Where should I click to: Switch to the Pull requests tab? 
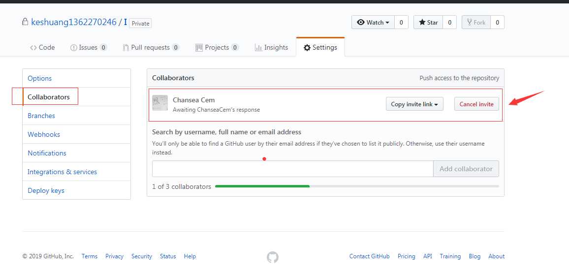click(x=151, y=48)
